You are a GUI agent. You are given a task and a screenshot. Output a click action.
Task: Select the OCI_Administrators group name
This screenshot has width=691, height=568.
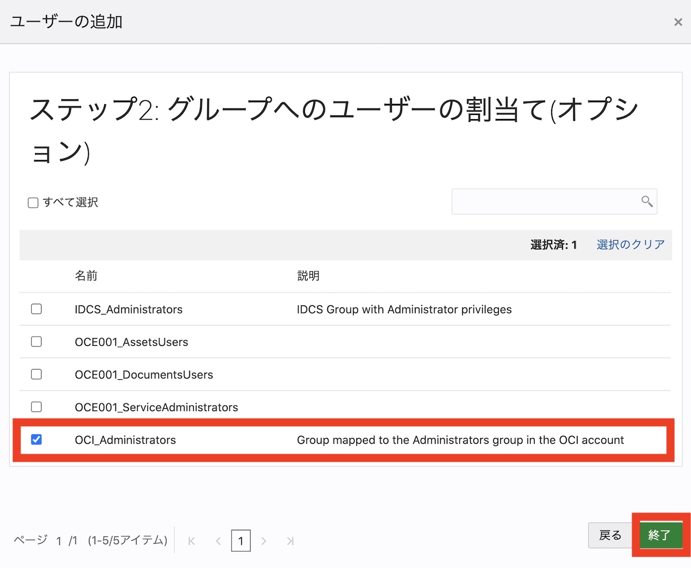point(125,439)
